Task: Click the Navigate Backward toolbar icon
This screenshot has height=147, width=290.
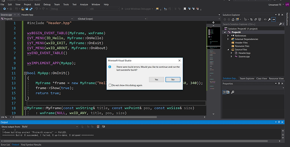Action: point(4,9)
